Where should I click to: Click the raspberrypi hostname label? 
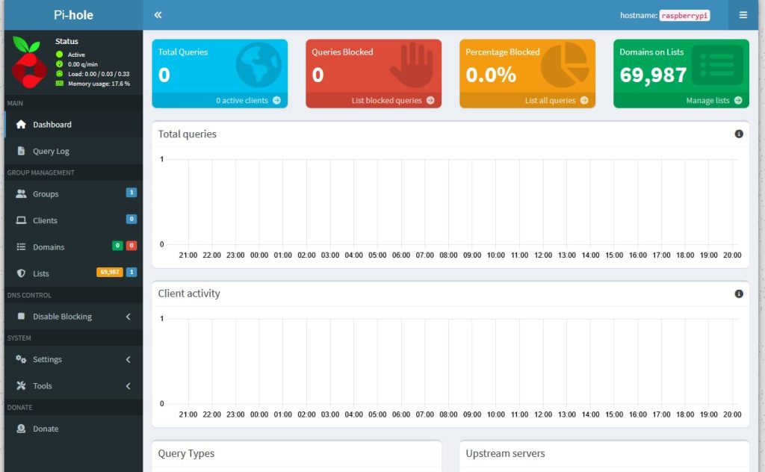[684, 16]
